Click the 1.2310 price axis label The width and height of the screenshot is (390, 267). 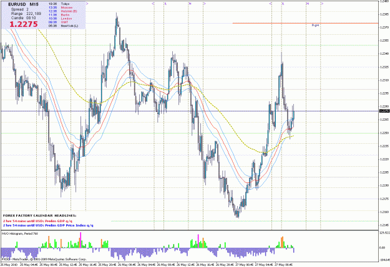point(384,80)
